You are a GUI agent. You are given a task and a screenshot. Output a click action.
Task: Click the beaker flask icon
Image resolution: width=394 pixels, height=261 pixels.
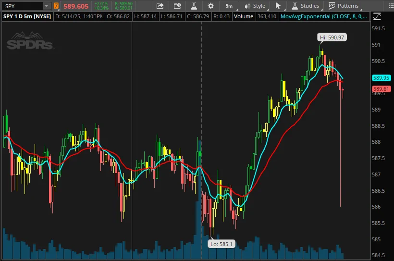click(194, 6)
